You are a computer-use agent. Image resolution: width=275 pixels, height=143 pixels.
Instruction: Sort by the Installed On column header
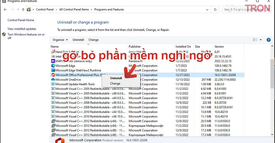click(184, 47)
